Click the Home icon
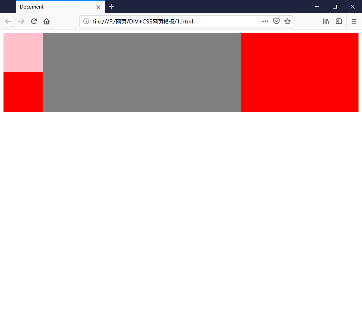 click(x=47, y=21)
